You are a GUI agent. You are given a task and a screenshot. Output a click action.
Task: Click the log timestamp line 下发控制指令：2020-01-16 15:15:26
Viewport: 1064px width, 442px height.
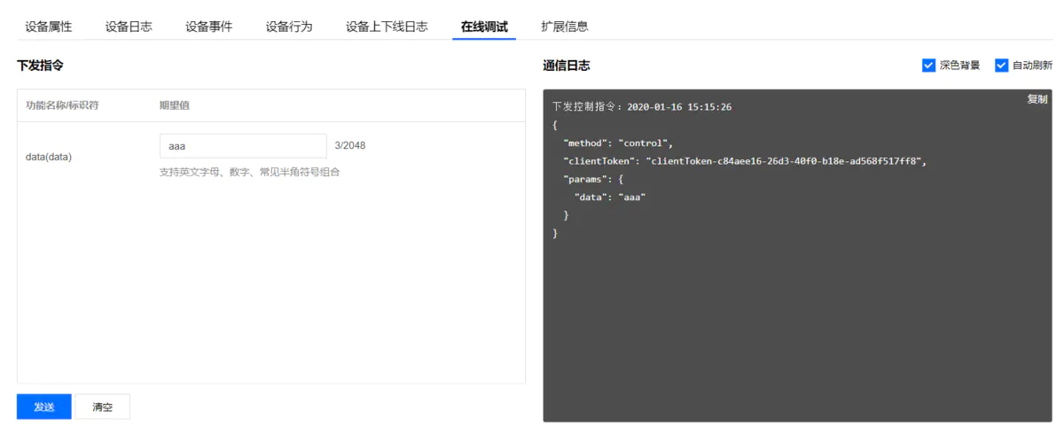[x=642, y=107]
